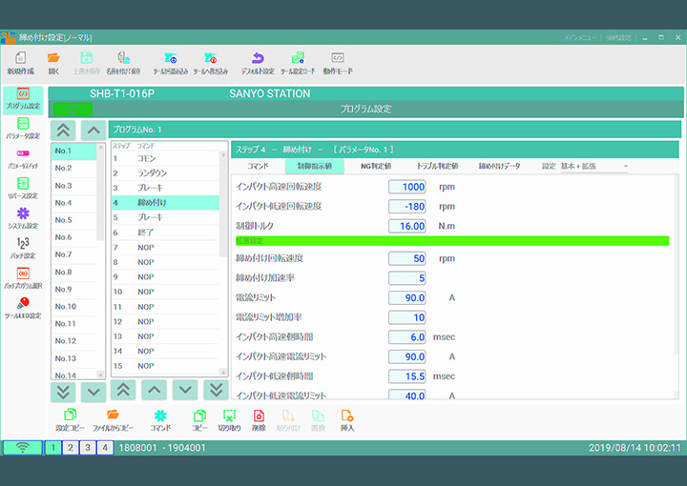The width and height of the screenshot is (687, 486).
Task: Click double-up chevron above the program list
Action: click(x=63, y=130)
